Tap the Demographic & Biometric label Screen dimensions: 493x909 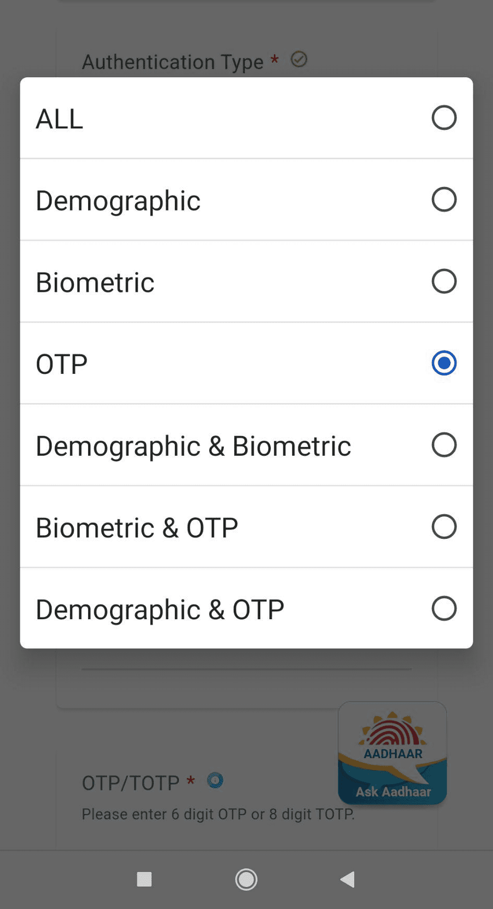193,446
